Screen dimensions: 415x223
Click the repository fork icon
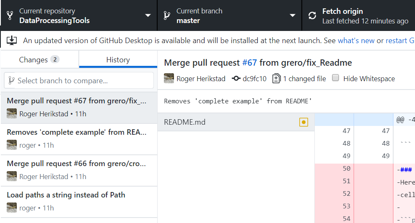pyautogui.click(x=10, y=15)
